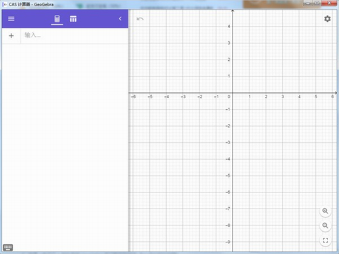This screenshot has height=254, width=339.
Task: Zoom out with the magnifier minus icon
Action: pyautogui.click(x=325, y=226)
